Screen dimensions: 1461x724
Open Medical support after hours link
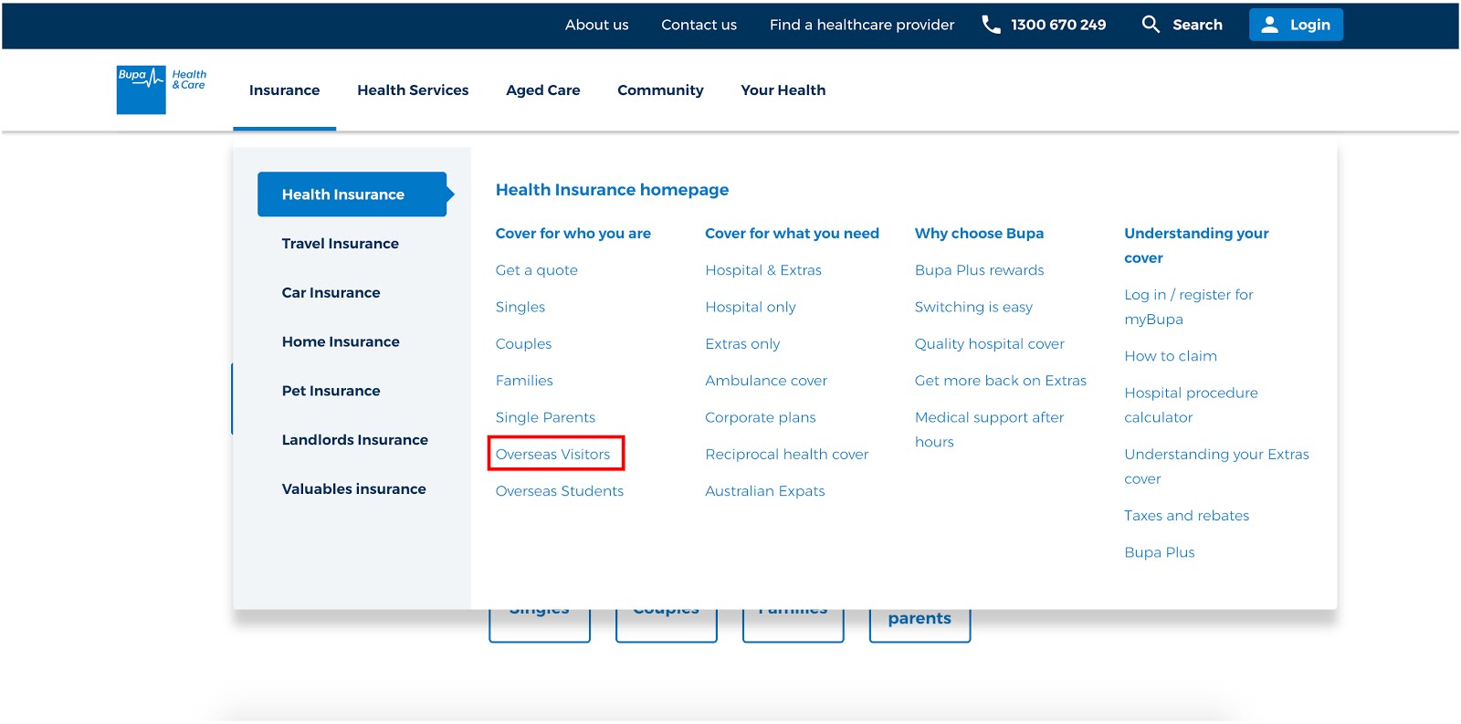tap(989, 429)
